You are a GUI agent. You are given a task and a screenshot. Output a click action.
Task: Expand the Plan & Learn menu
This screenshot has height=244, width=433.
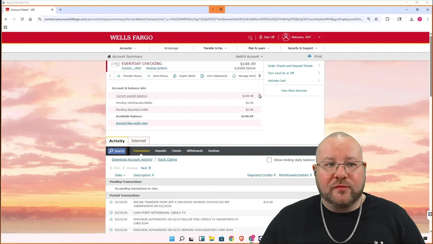click(x=259, y=48)
